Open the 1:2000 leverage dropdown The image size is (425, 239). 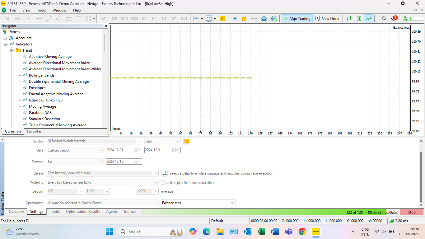click(x=147, y=191)
